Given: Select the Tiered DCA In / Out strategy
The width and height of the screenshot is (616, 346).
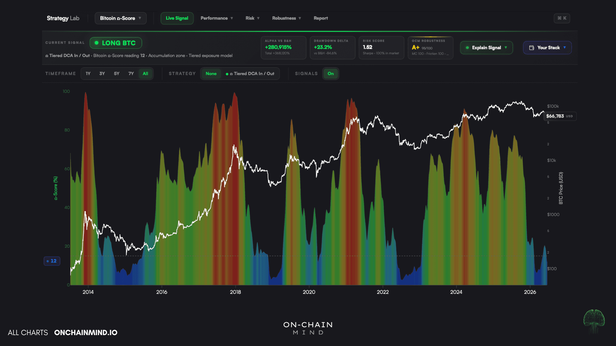Looking at the screenshot, I should pos(250,74).
